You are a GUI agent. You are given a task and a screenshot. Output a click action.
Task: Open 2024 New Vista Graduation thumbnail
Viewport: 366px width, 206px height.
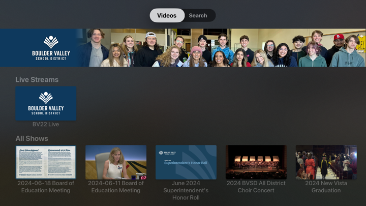pos(326,162)
